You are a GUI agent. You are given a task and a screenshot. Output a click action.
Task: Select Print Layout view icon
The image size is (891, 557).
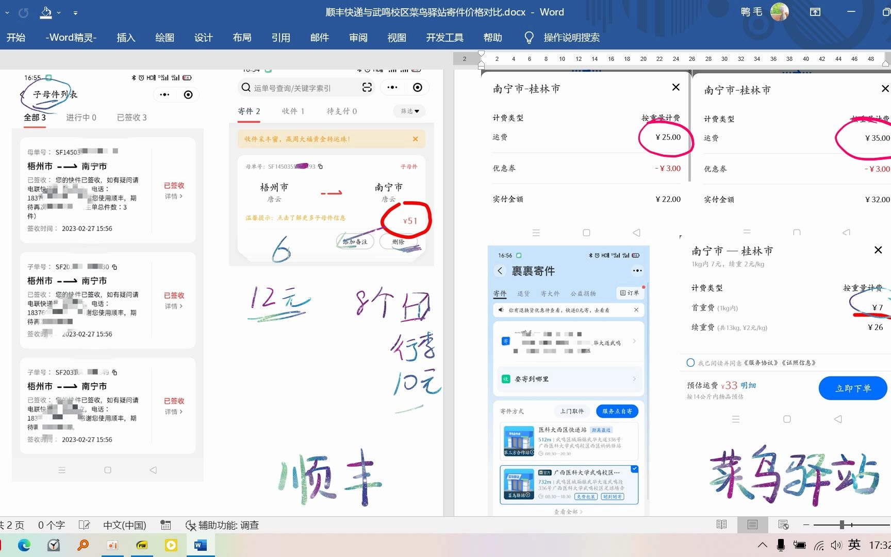[x=752, y=525]
